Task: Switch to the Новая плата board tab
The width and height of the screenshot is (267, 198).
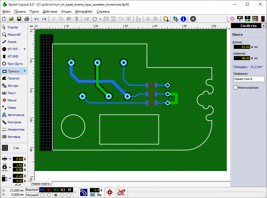Action: tap(40, 184)
